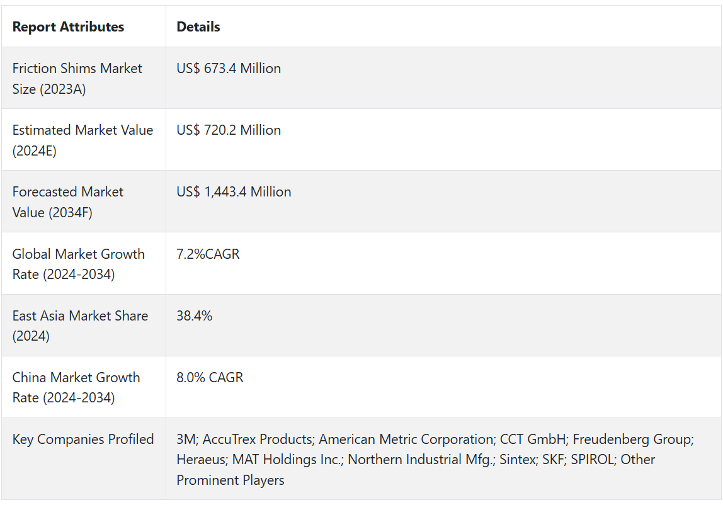
Task: Select the Estimated Market Value (2024E) cell
Action: coord(83,140)
